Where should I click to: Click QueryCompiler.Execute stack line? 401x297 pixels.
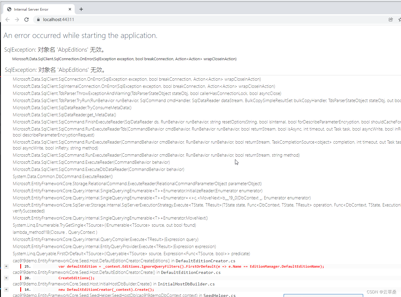[x=106, y=239]
